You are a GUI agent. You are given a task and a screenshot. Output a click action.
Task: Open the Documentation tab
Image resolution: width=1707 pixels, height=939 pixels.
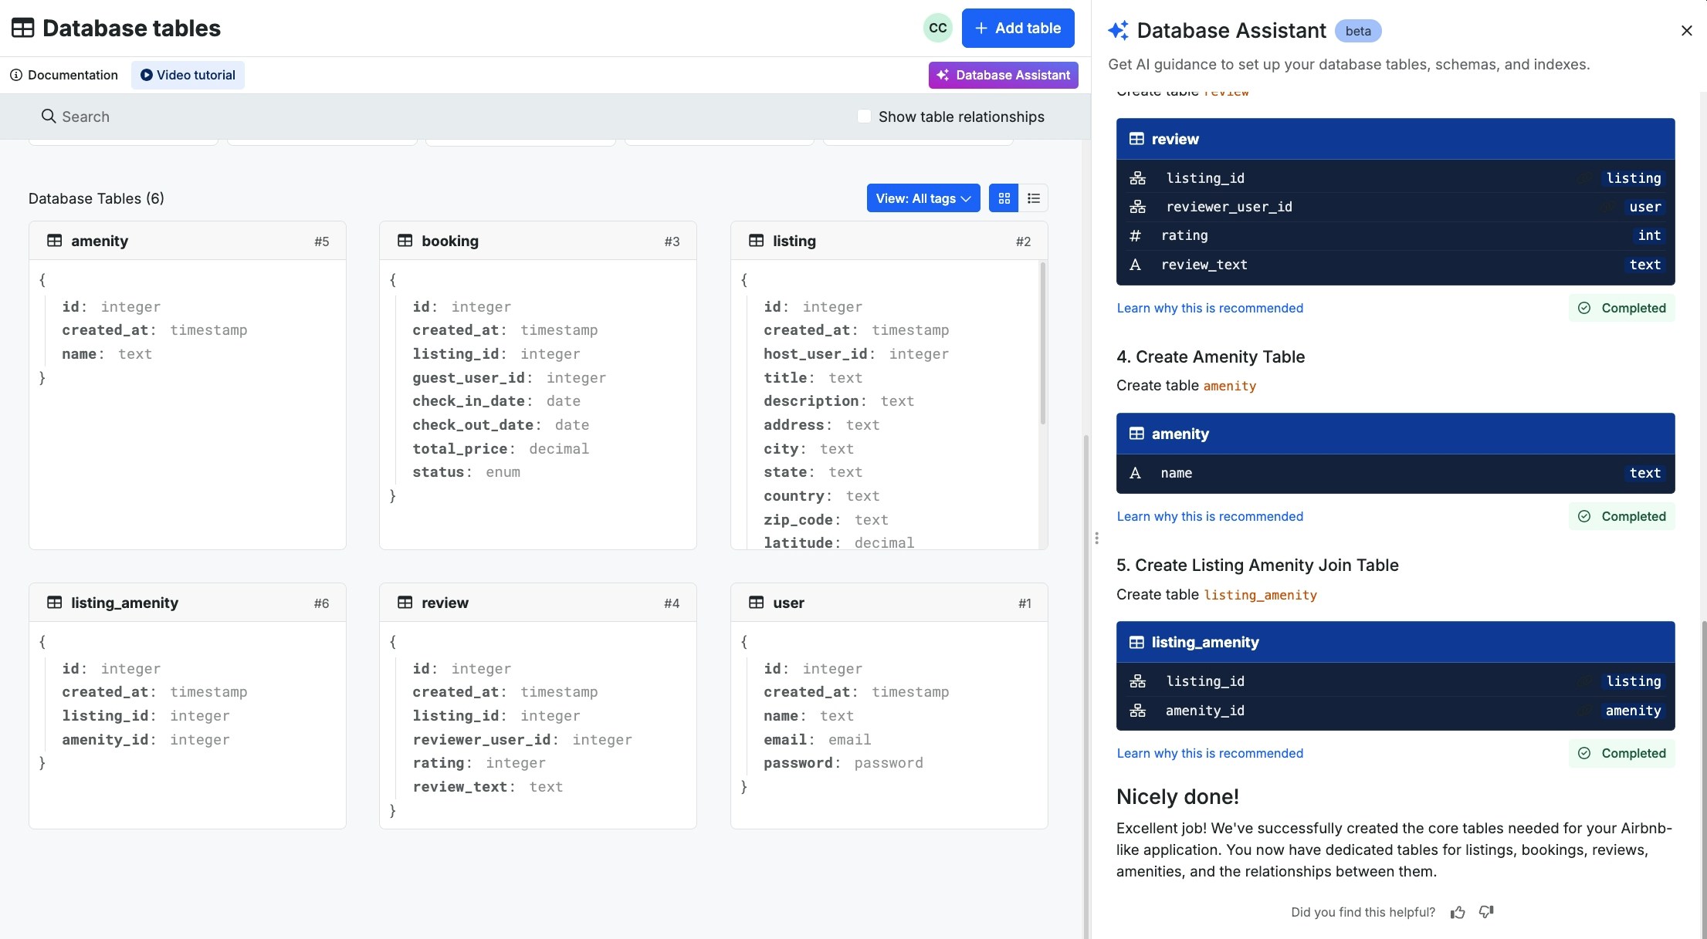pyautogui.click(x=64, y=75)
